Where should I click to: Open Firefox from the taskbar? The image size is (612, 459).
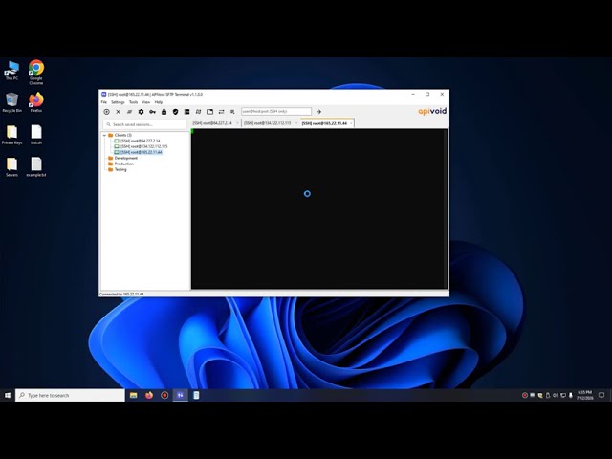(x=149, y=395)
